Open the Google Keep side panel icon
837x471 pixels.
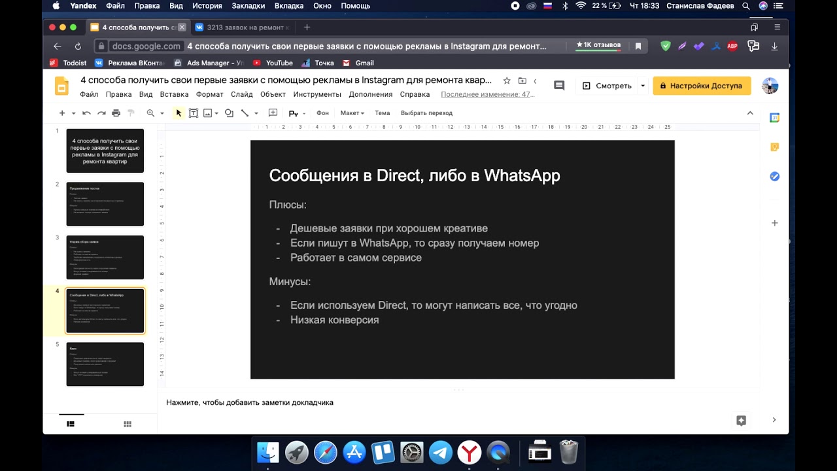click(774, 147)
